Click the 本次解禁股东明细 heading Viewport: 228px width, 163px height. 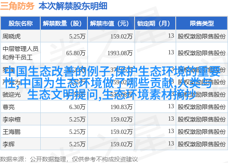(73, 6)
